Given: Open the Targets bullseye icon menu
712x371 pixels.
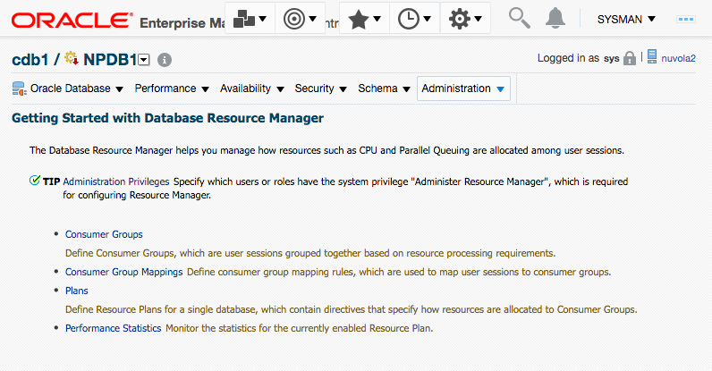Looking at the screenshot, I should point(300,19).
